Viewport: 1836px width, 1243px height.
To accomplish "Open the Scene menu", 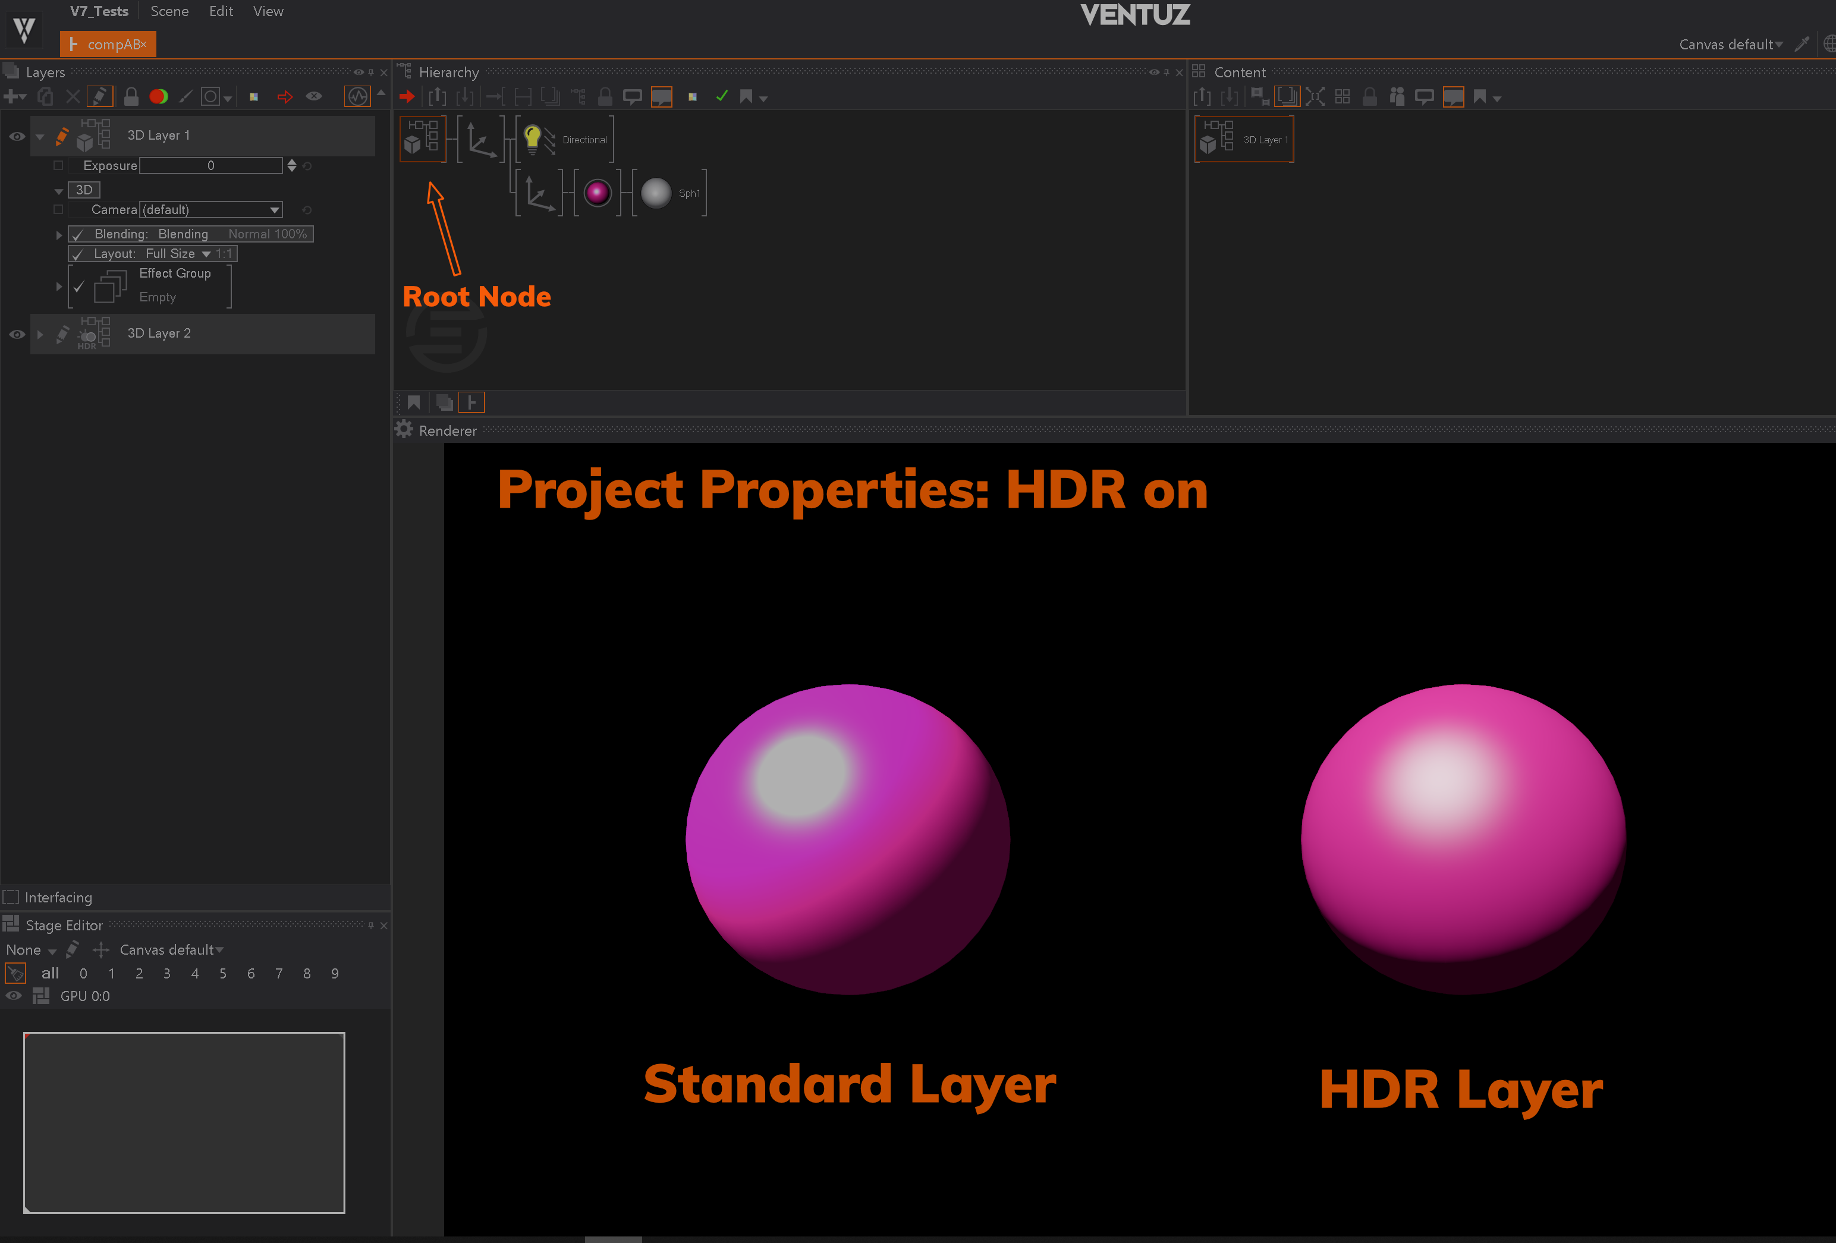I will [169, 11].
